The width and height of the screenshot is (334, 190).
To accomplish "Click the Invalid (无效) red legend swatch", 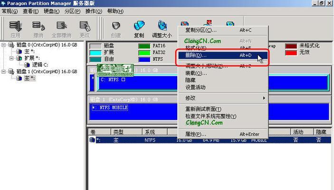I will click(x=291, y=53).
